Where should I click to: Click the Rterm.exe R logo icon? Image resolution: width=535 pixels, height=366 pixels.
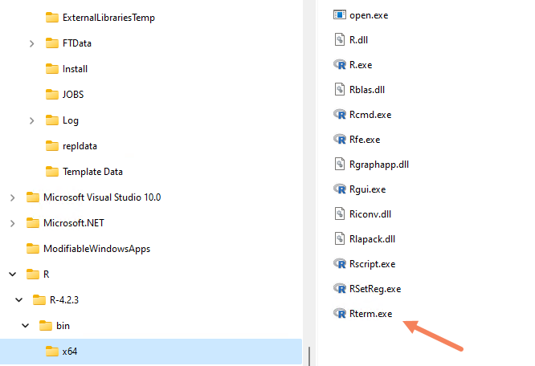coord(340,313)
